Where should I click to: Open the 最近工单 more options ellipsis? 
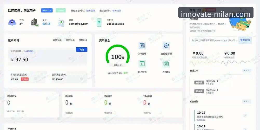(247, 70)
